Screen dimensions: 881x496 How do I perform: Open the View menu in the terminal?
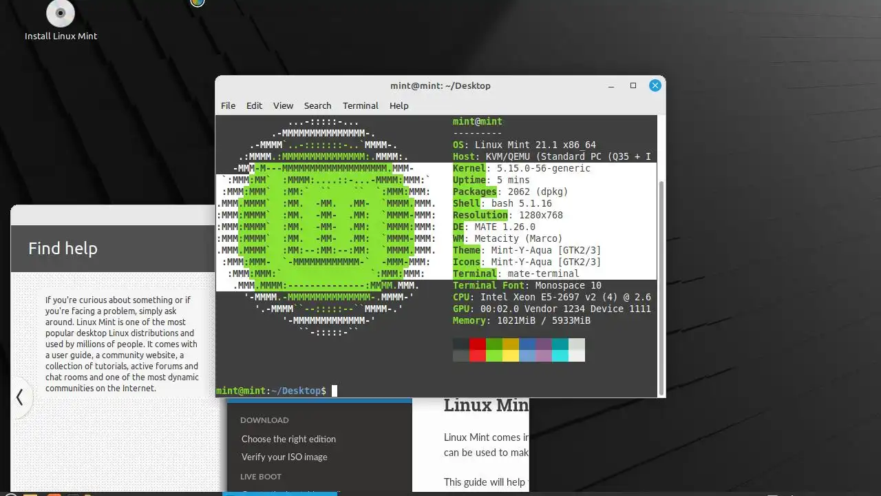tap(283, 105)
